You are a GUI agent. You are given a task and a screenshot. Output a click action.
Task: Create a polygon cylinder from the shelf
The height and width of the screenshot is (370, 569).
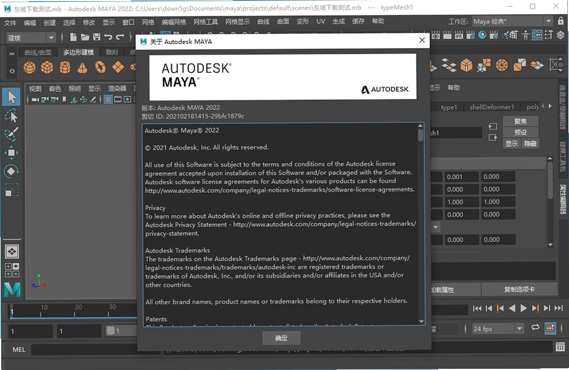pyautogui.click(x=65, y=68)
